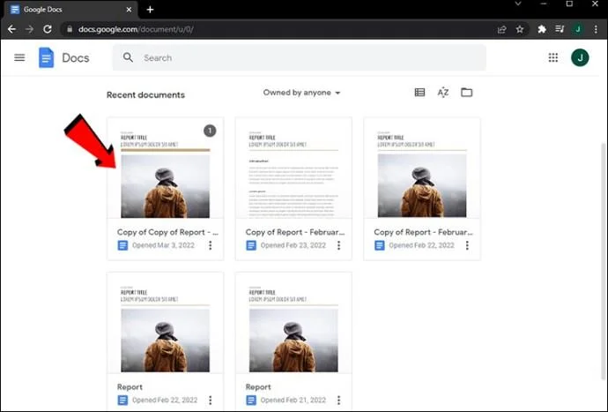This screenshot has height=412, width=608.
Task: Click the Docs logo icon
Action: 46,57
